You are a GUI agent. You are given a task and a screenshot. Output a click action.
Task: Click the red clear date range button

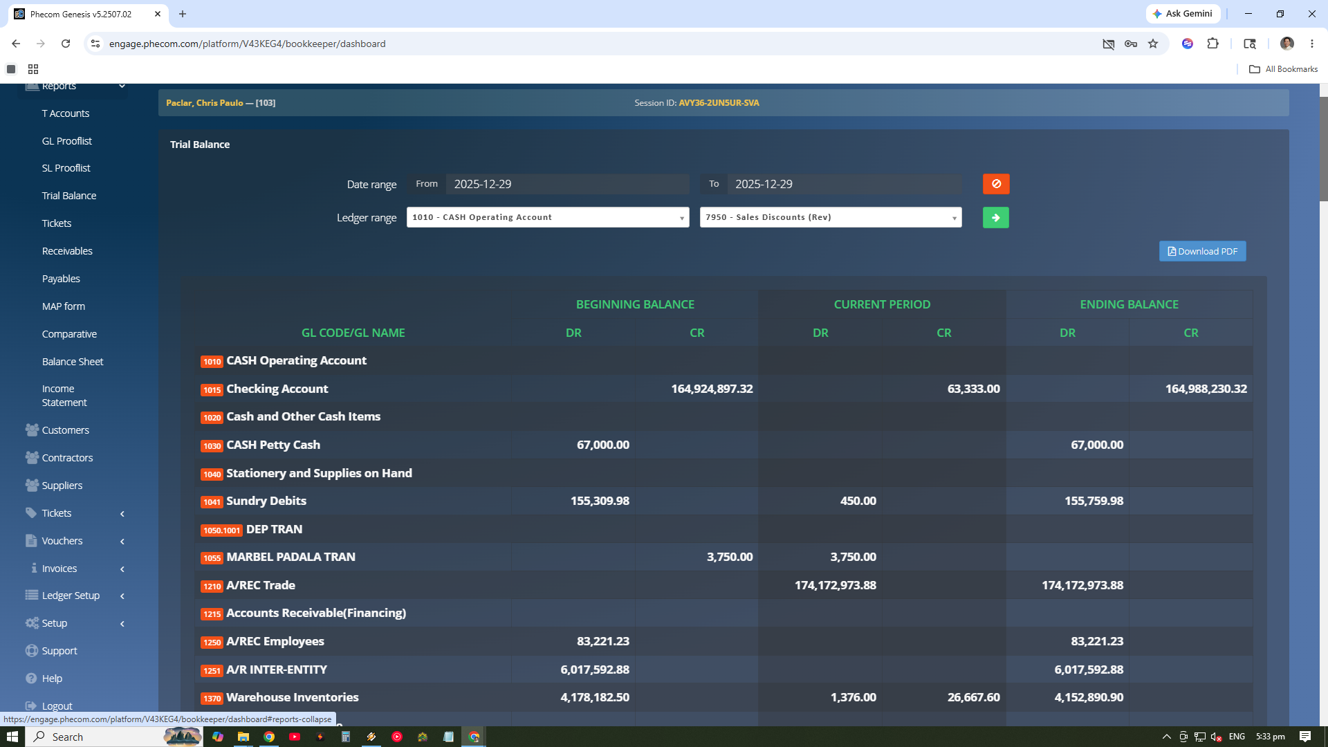996,184
